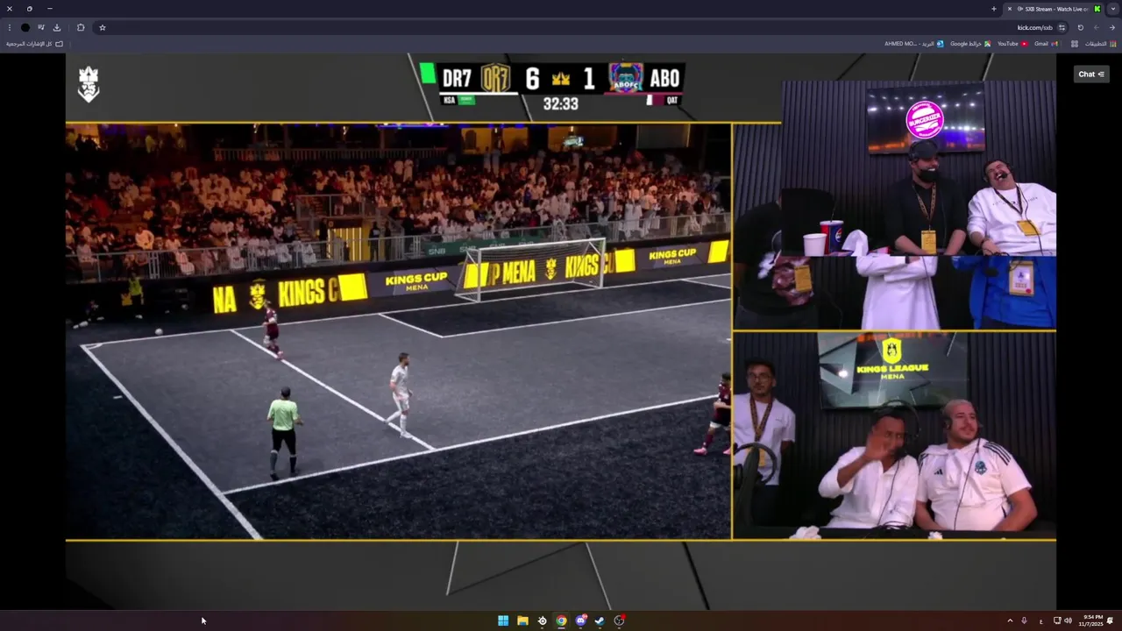This screenshot has height=631, width=1122.
Task: Open the all bookmarks folder
Action: (34, 43)
